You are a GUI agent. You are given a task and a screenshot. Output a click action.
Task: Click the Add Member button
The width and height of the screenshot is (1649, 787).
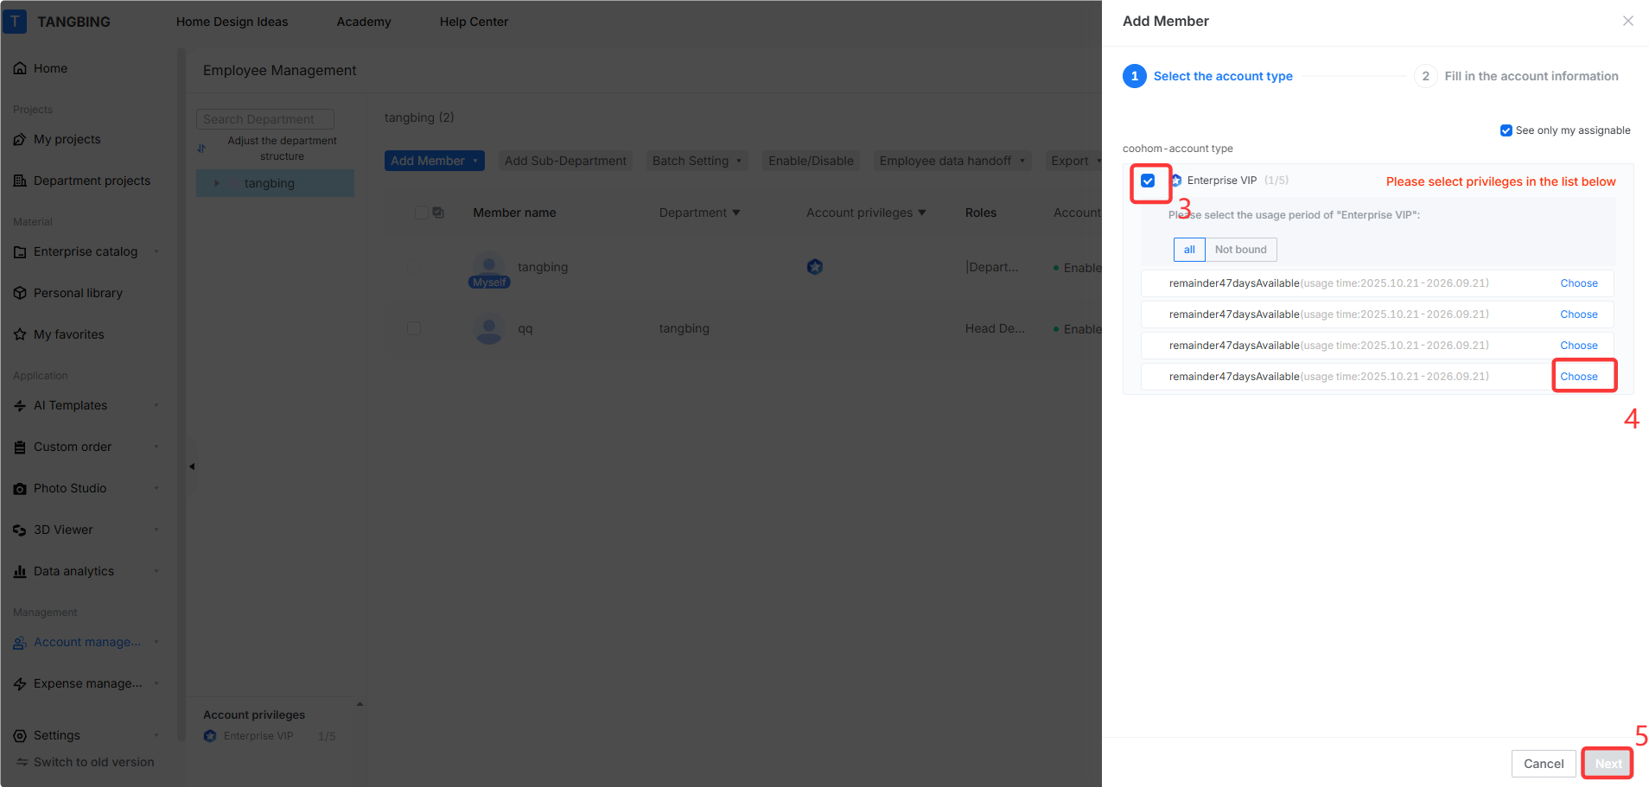(x=434, y=161)
